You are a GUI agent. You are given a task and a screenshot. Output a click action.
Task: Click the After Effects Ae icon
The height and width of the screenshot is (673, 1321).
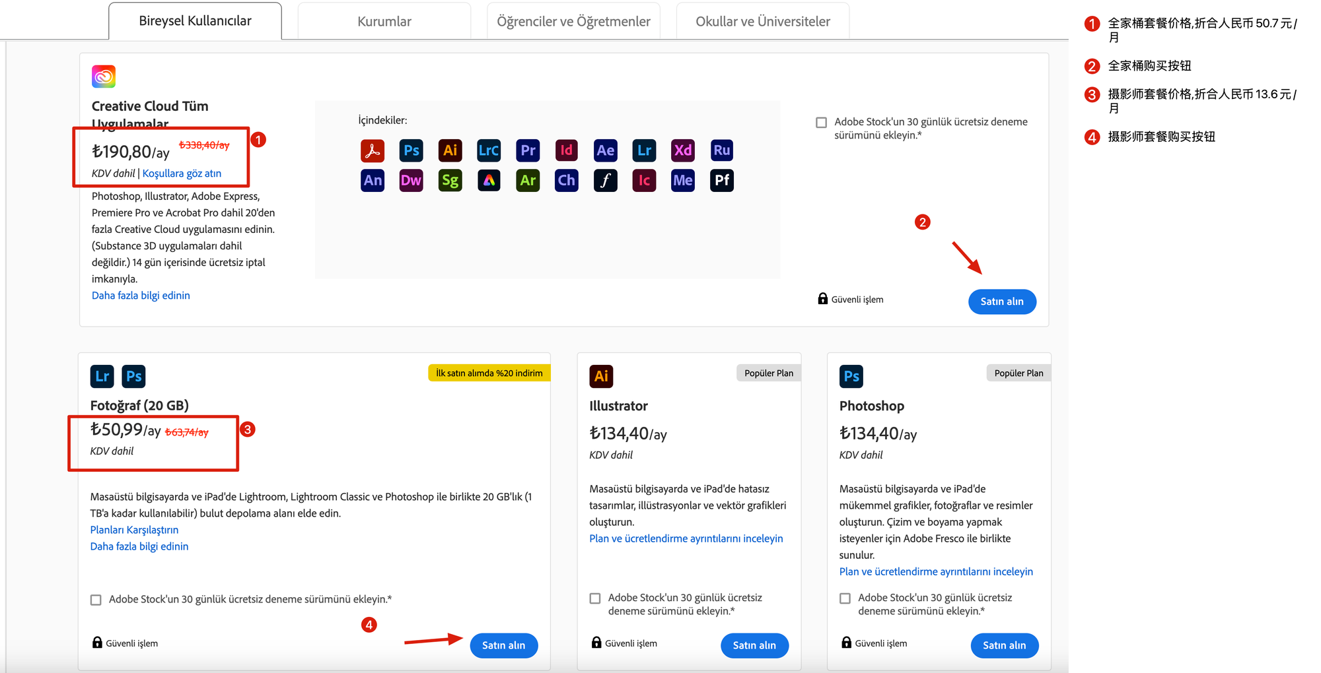coord(606,150)
